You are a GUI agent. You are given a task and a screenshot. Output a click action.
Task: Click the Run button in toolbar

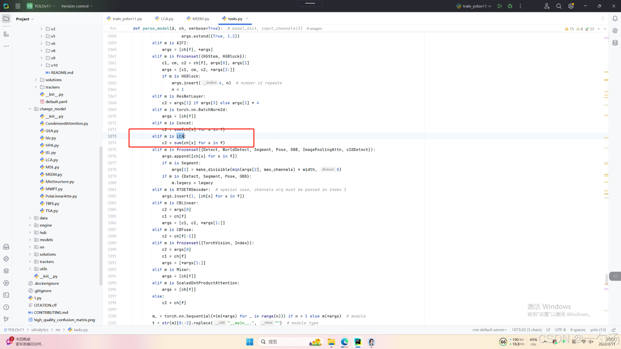coord(500,6)
